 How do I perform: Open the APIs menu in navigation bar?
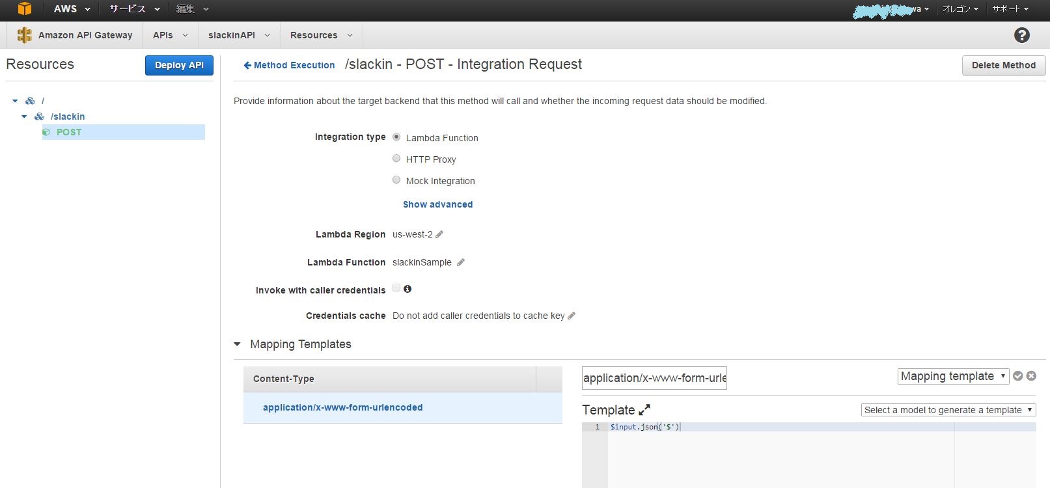tap(170, 35)
